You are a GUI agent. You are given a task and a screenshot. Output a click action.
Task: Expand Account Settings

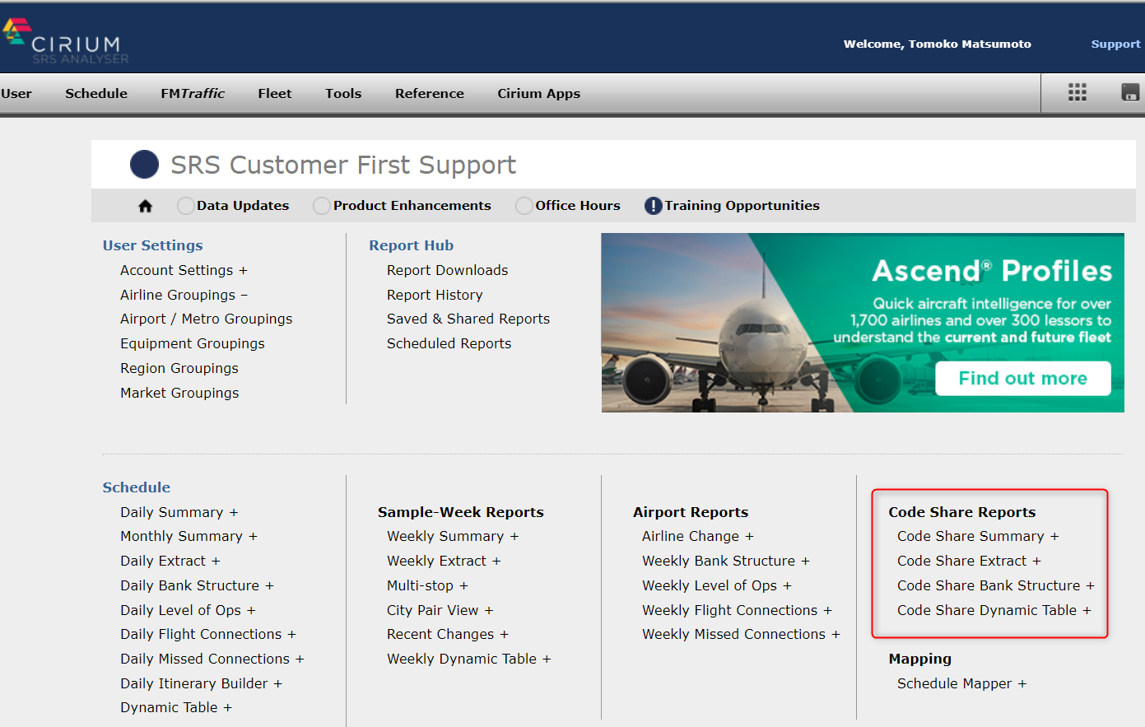[x=184, y=270]
